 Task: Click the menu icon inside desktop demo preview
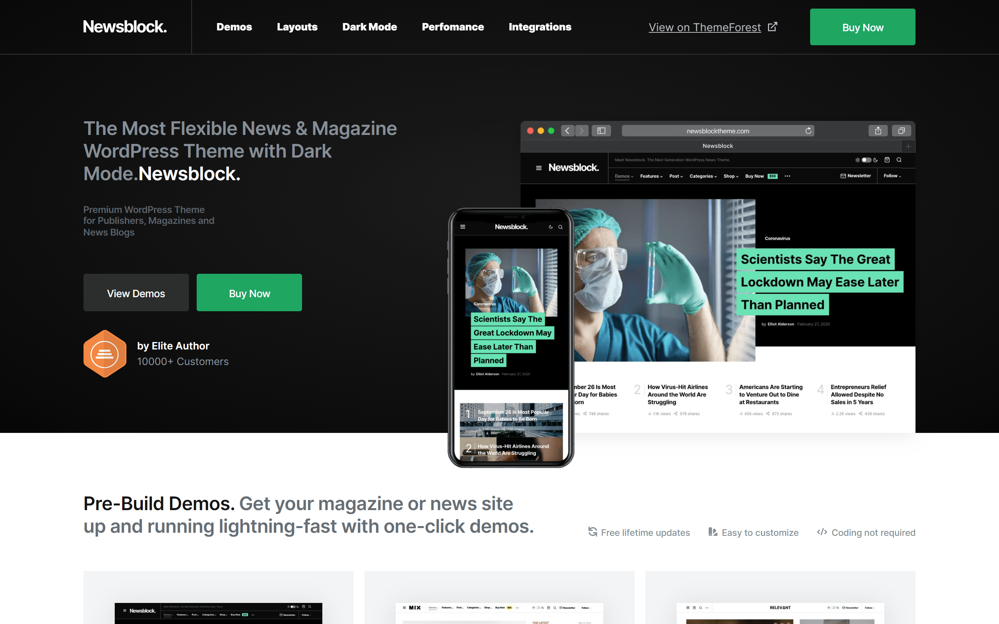pyautogui.click(x=539, y=167)
